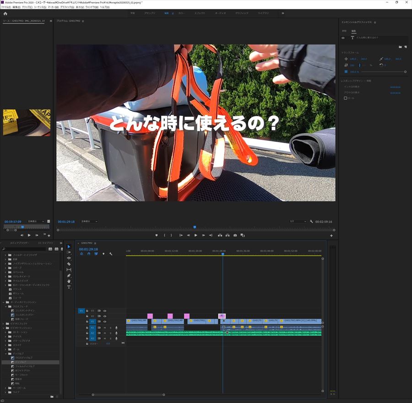The height and width of the screenshot is (403, 412).
Task: Enable the ロール checkbox
Action: point(346,98)
